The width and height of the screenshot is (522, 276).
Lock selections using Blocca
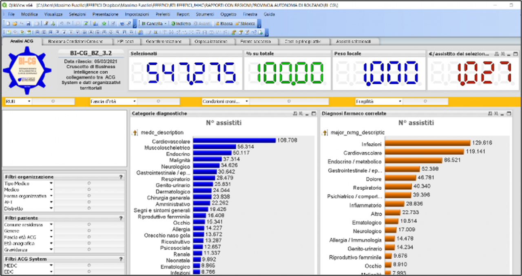(224, 24)
